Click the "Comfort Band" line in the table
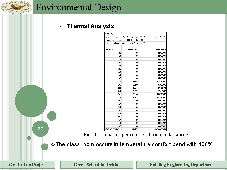This screenshot has width=227, height=170. pos(124,40)
